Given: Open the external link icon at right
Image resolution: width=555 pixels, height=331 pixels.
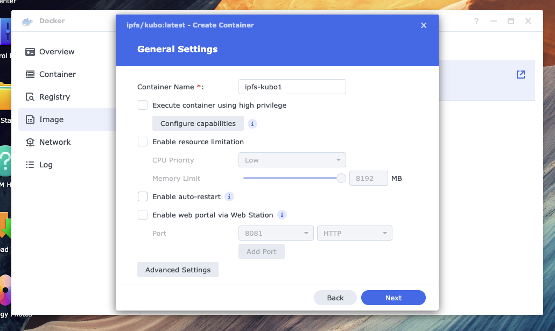Looking at the screenshot, I should click(521, 75).
